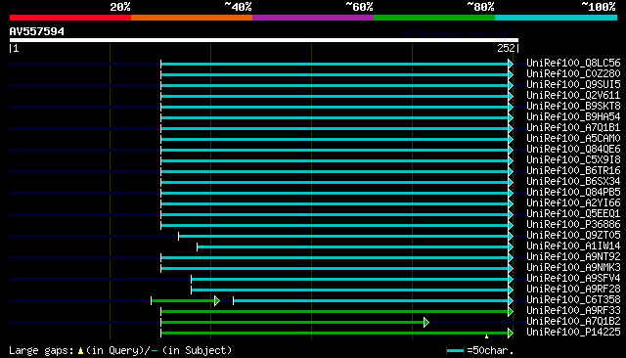Click the yellow query-gap marker on the P14225 bar
Viewport: 626px width, 358px height.
486,336
